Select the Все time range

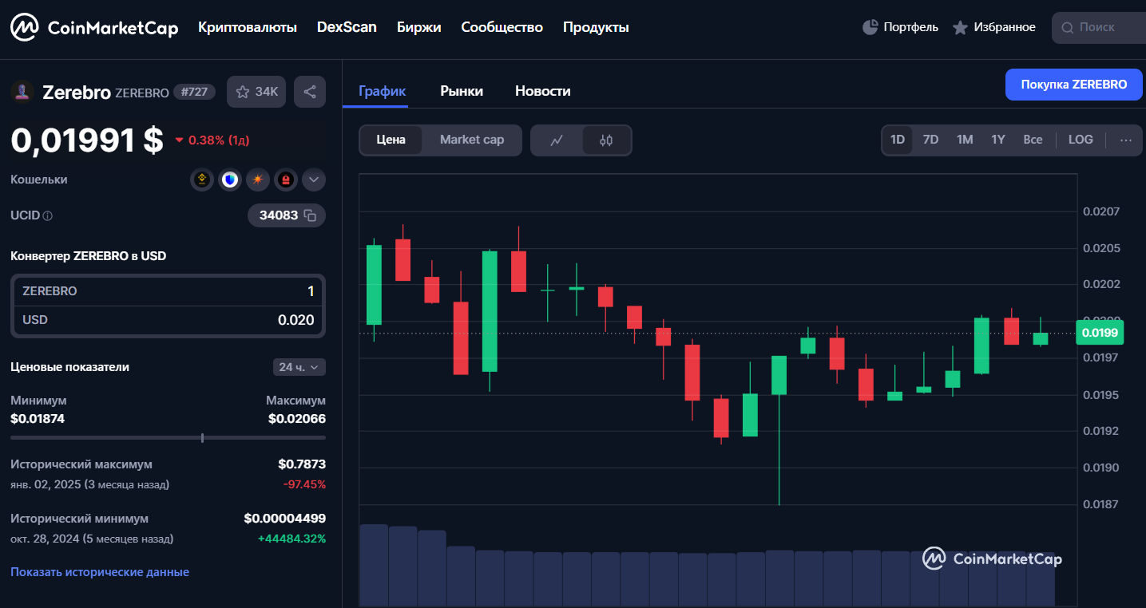pos(1033,140)
